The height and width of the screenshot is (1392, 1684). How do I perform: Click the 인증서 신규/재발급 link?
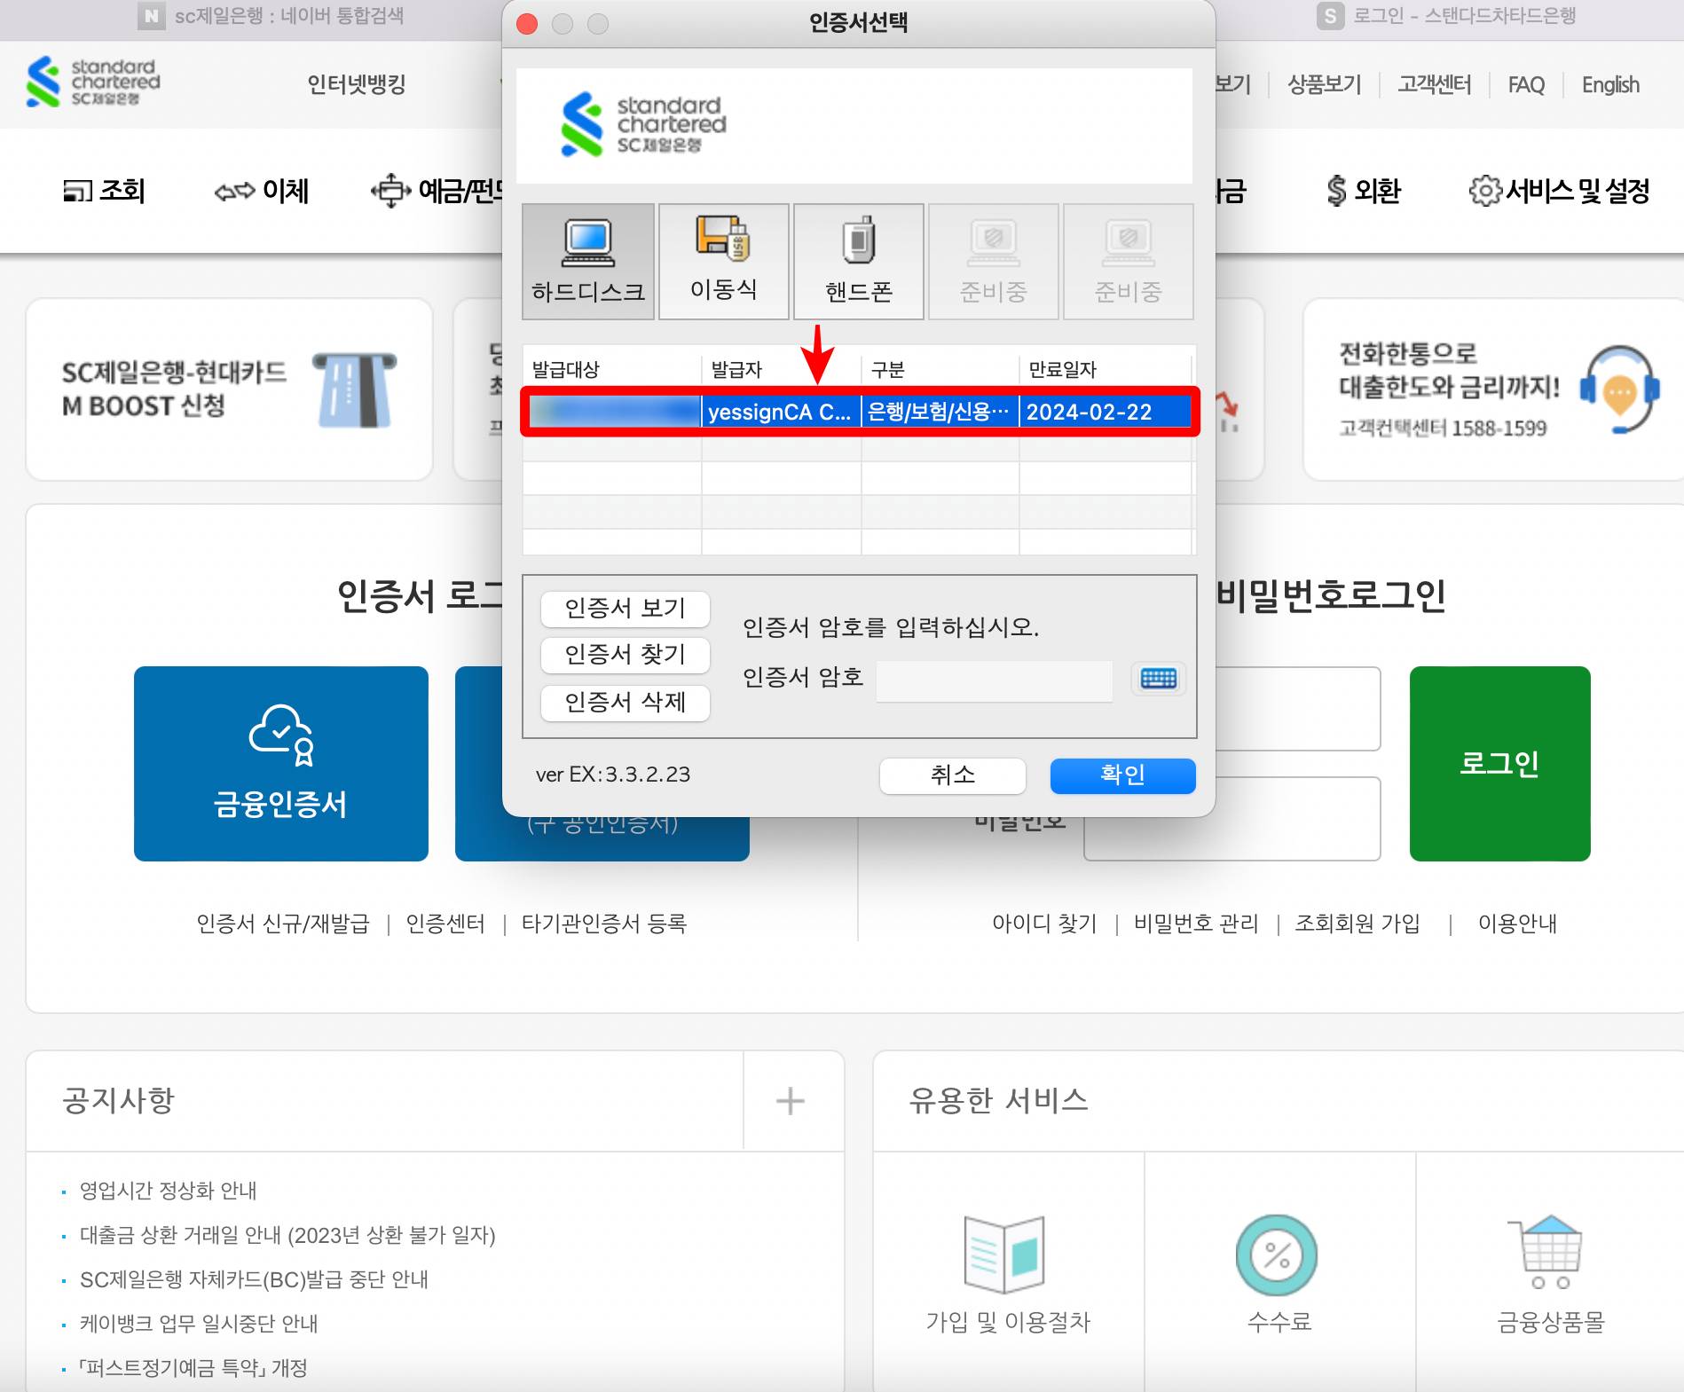284,923
